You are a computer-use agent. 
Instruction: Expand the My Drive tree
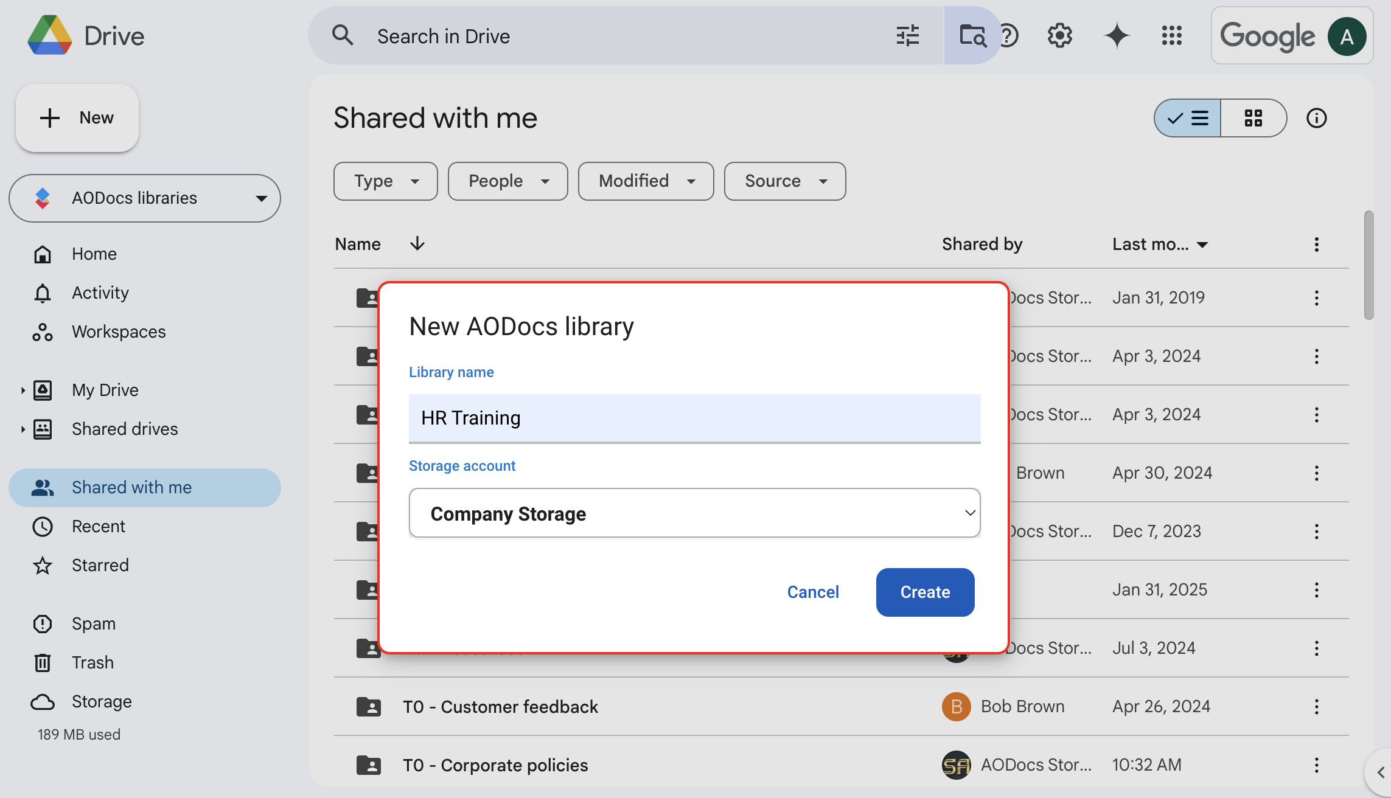23,390
